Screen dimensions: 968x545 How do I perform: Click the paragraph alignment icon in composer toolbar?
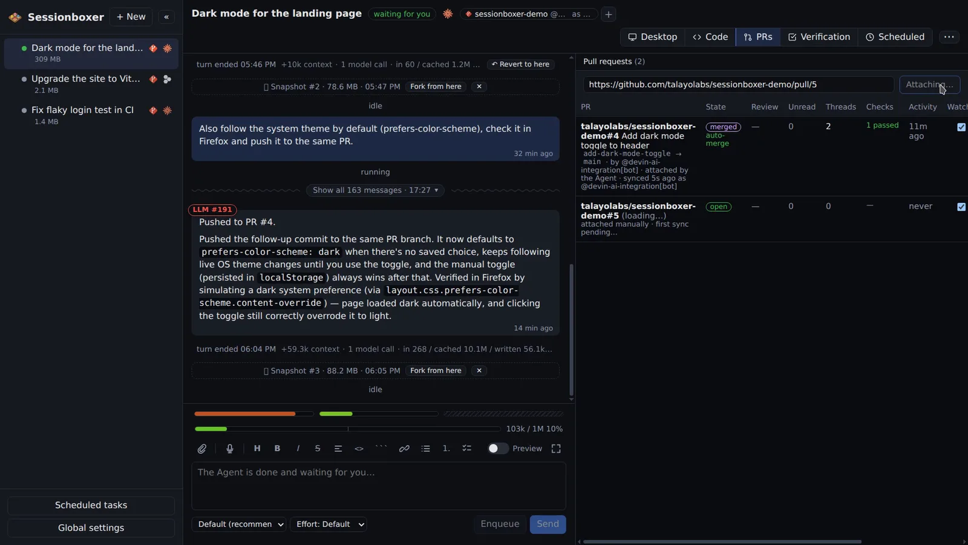338,449
